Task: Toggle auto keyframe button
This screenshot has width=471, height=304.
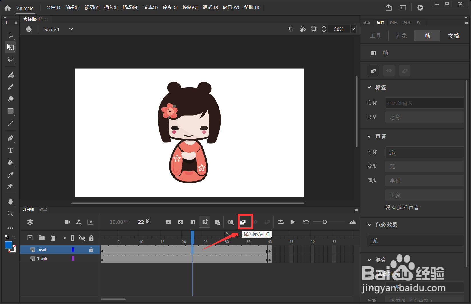Action: (205, 222)
